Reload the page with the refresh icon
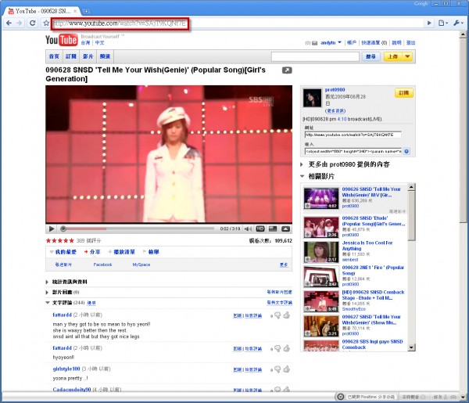469x403 pixels. point(33,23)
